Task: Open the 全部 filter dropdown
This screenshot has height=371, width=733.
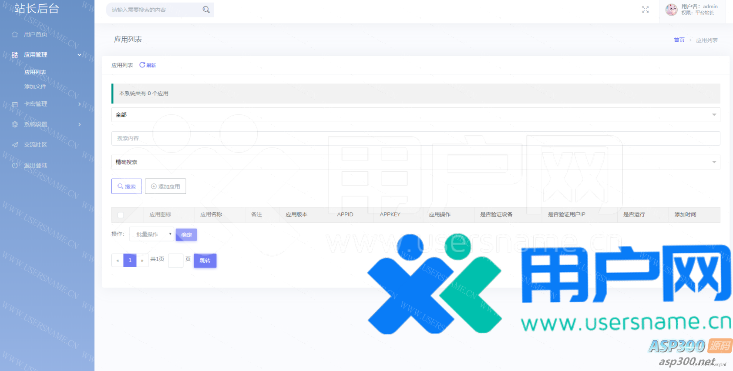Action: (416, 115)
